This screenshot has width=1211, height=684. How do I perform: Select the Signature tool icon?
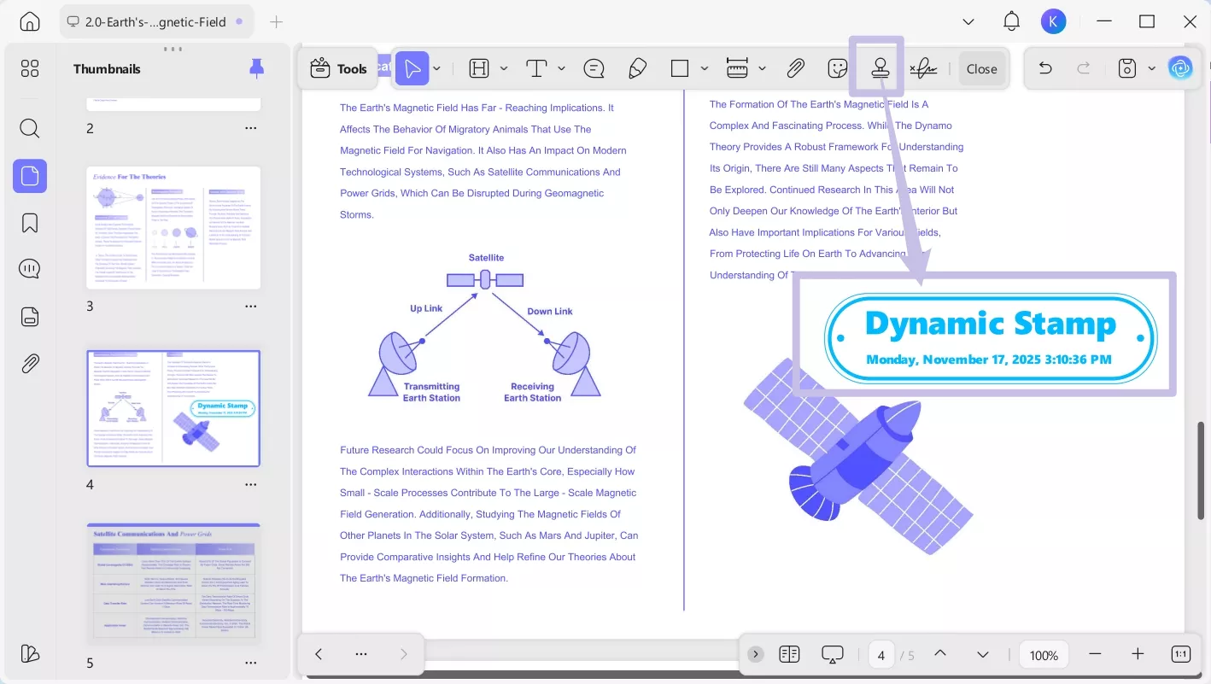tap(922, 69)
